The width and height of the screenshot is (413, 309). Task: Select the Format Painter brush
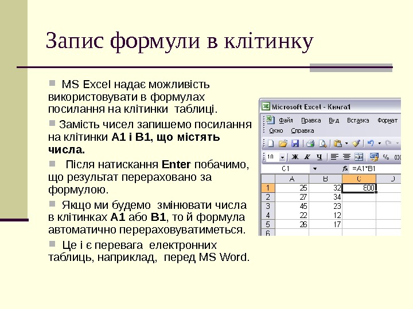click(356, 144)
